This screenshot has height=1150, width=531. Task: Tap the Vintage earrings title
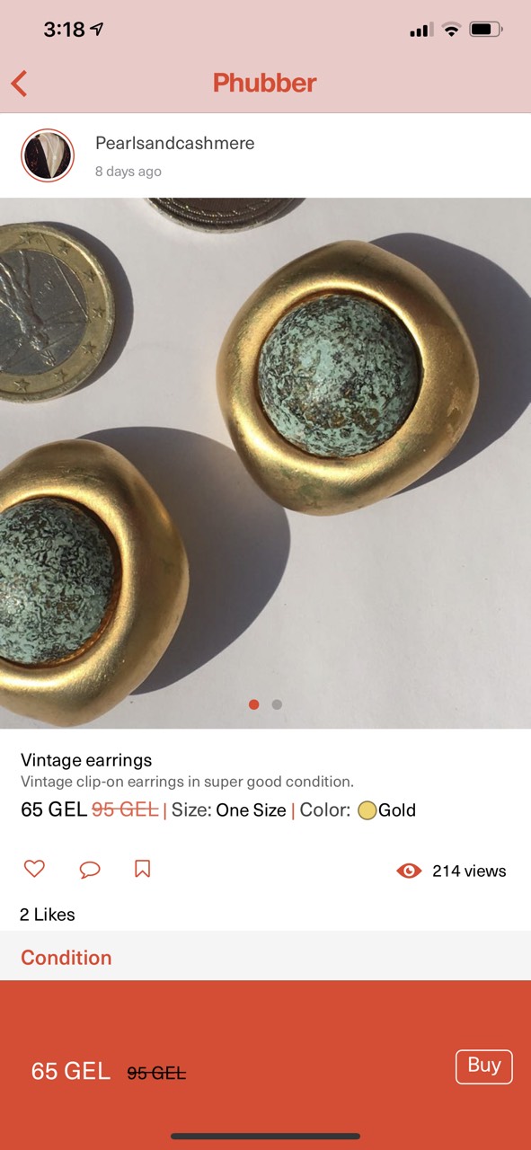pos(86,760)
